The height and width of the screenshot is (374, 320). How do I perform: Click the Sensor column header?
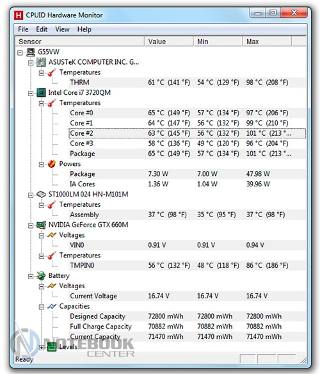79,42
